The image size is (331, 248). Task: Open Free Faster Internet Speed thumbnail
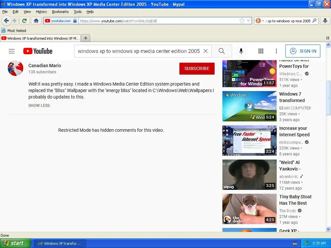click(249, 140)
